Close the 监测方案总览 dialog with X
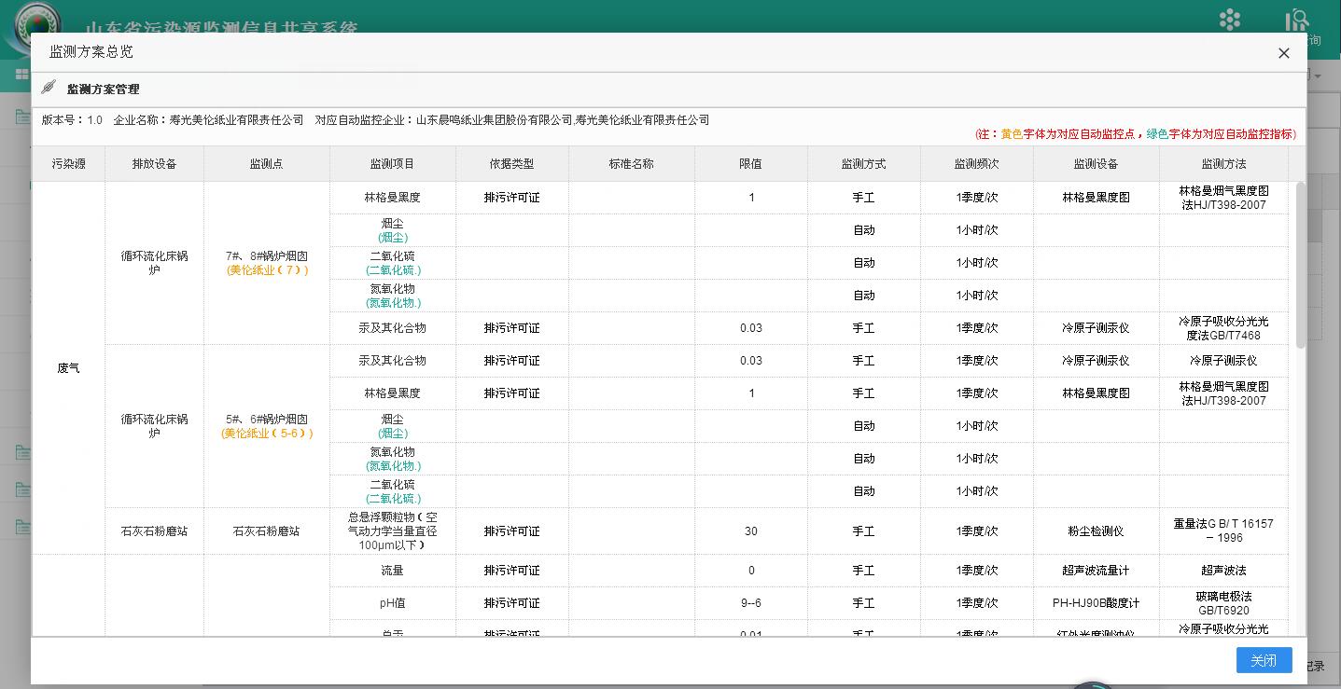Image resolution: width=1341 pixels, height=689 pixels. pos(1283,53)
